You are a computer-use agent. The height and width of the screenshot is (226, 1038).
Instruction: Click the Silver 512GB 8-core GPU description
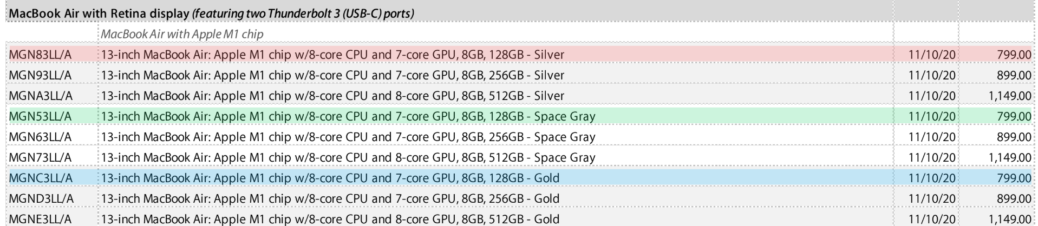(332, 96)
